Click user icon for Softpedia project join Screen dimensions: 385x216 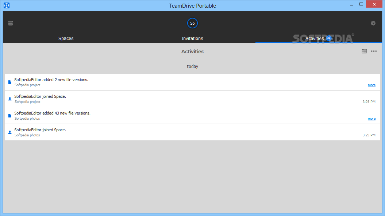pyautogui.click(x=10, y=99)
